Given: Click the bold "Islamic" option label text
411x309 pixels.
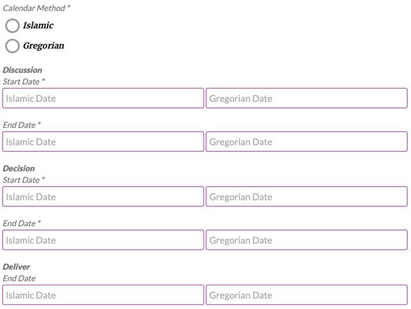Looking at the screenshot, I should click(x=38, y=26).
